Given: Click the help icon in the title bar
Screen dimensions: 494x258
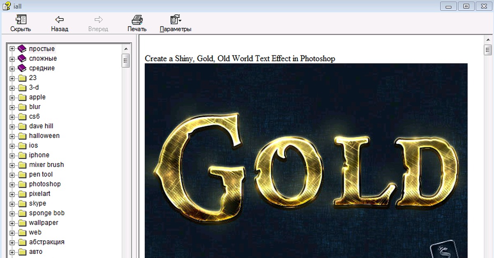Looking at the screenshot, I should pos(6,6).
